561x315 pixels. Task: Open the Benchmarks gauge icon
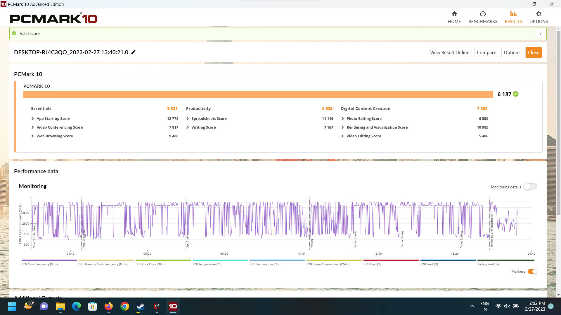pos(483,14)
